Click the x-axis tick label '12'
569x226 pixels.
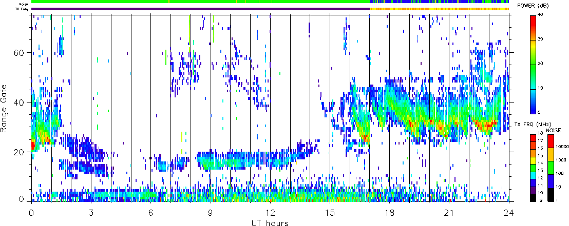270,213
